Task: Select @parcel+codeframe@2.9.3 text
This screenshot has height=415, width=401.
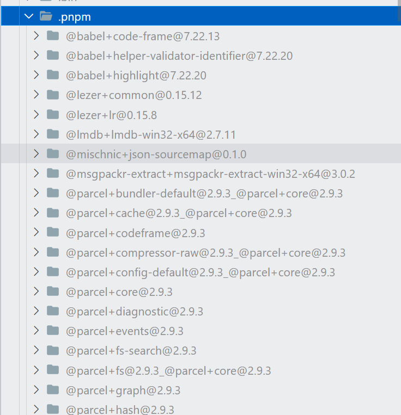Action: click(x=136, y=233)
